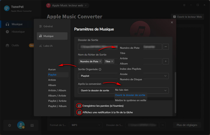Viewport: 210px width, 135px height.
Task: Select Artiste / Album organization option
Action: tap(58, 90)
